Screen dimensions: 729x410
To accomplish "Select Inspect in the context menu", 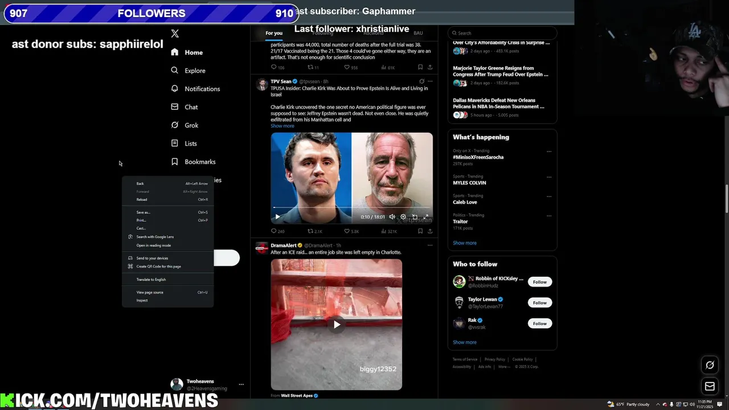I will tap(167, 300).
